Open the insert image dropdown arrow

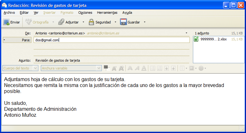point(196,68)
